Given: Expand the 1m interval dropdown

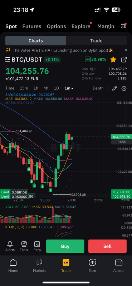Looking at the screenshot, I should 69,88.
